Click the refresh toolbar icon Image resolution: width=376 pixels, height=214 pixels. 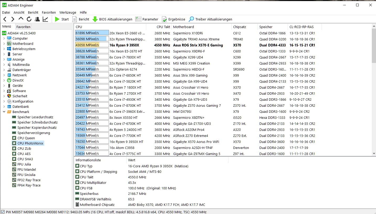pyautogui.click(x=29, y=19)
